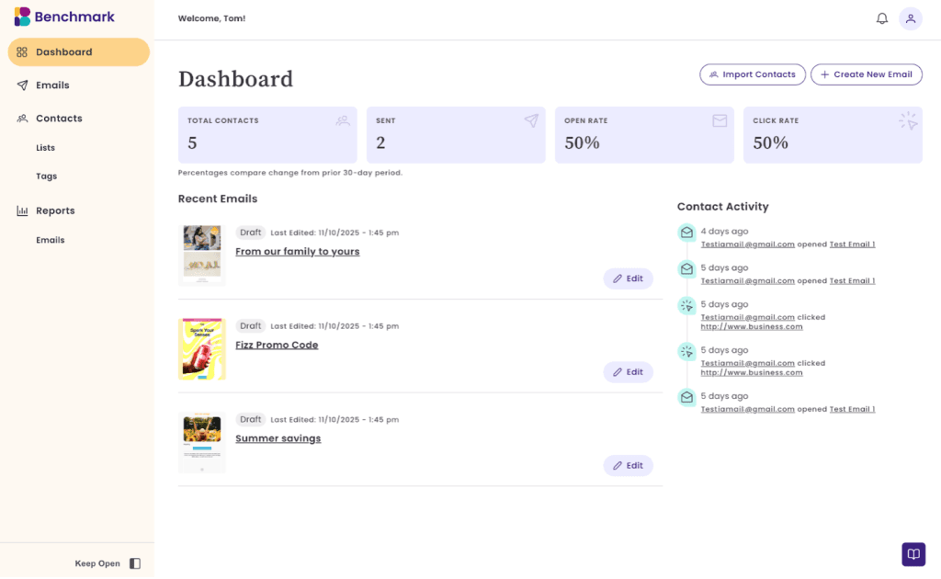The width and height of the screenshot is (941, 579).
Task: Select Lists under Contacts
Action: 45,147
